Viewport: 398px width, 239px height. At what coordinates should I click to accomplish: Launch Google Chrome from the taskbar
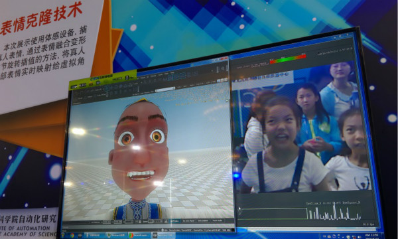click(72, 236)
